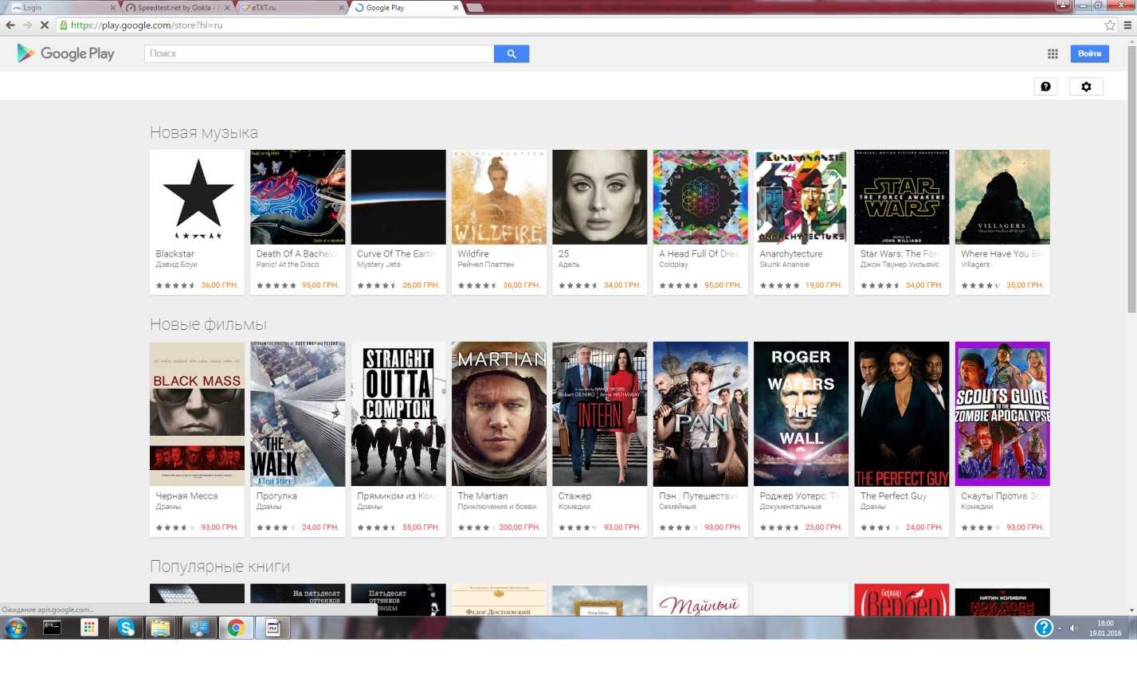Click the page vertical scrollbar
Screen dimensions: 1137x682
pyautogui.click(x=1131, y=319)
